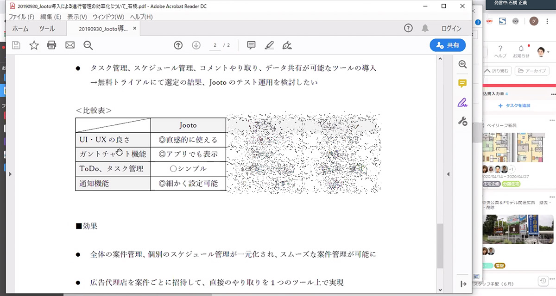Screen dimensions: 556x296
Task: Click the gray round browser extension icon
Action: 515,21
